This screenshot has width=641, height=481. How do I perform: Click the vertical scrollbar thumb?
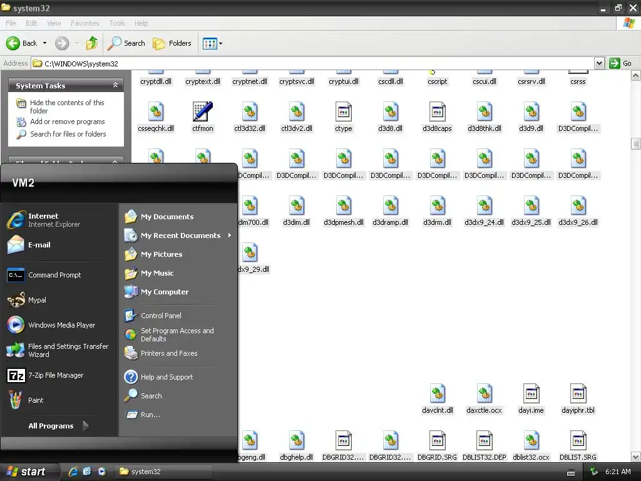(x=636, y=143)
